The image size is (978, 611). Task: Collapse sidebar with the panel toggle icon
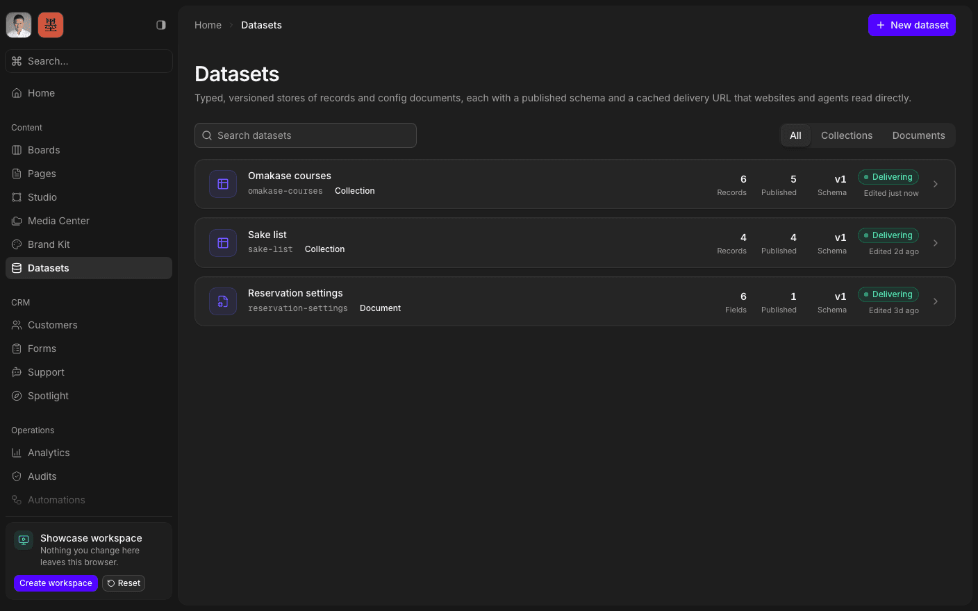point(161,25)
